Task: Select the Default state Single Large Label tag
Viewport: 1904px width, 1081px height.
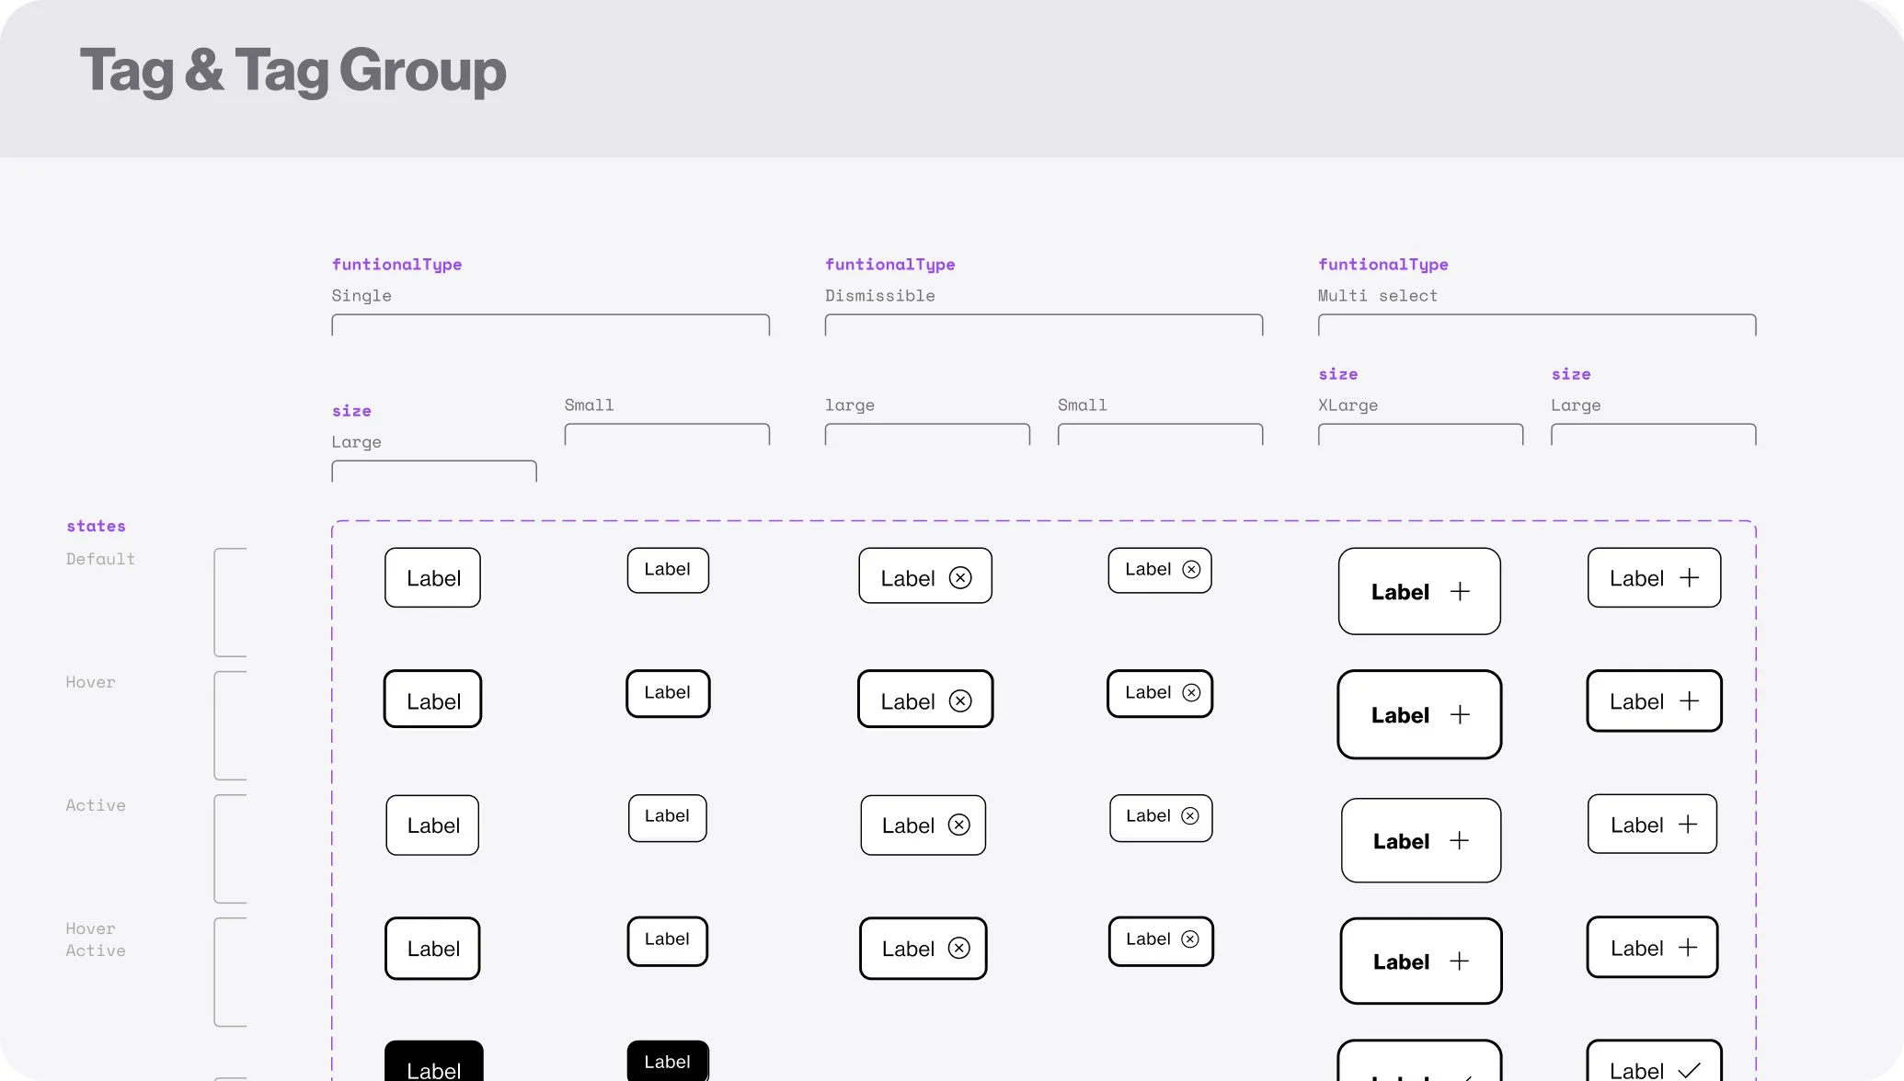Action: pos(433,578)
